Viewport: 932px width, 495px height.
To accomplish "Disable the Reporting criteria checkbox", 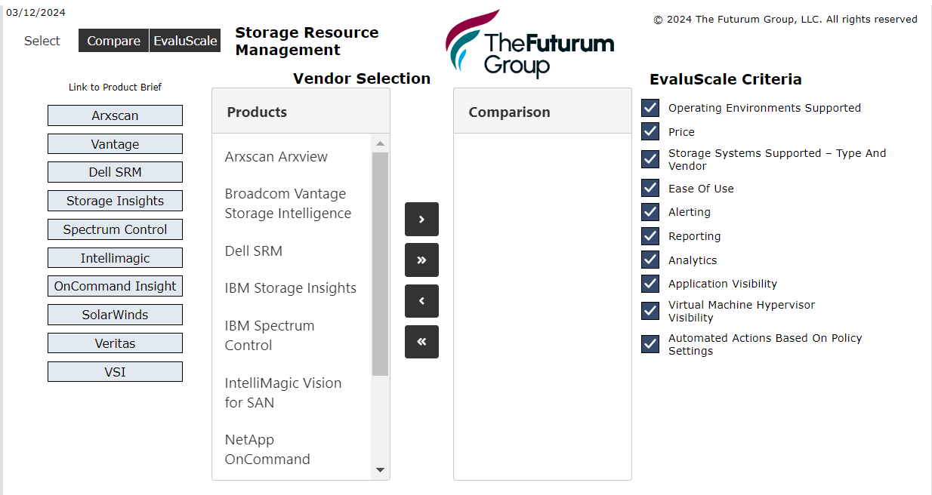I will pos(650,236).
